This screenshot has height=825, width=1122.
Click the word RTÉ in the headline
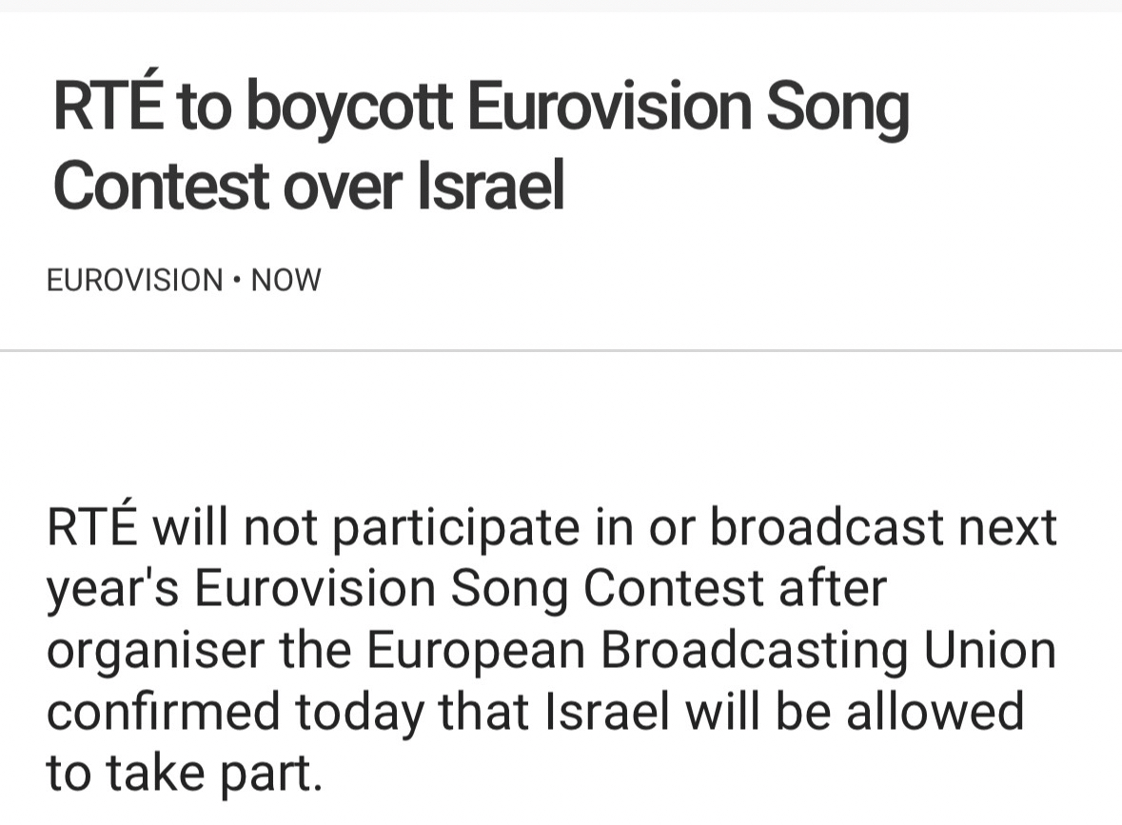(x=109, y=108)
